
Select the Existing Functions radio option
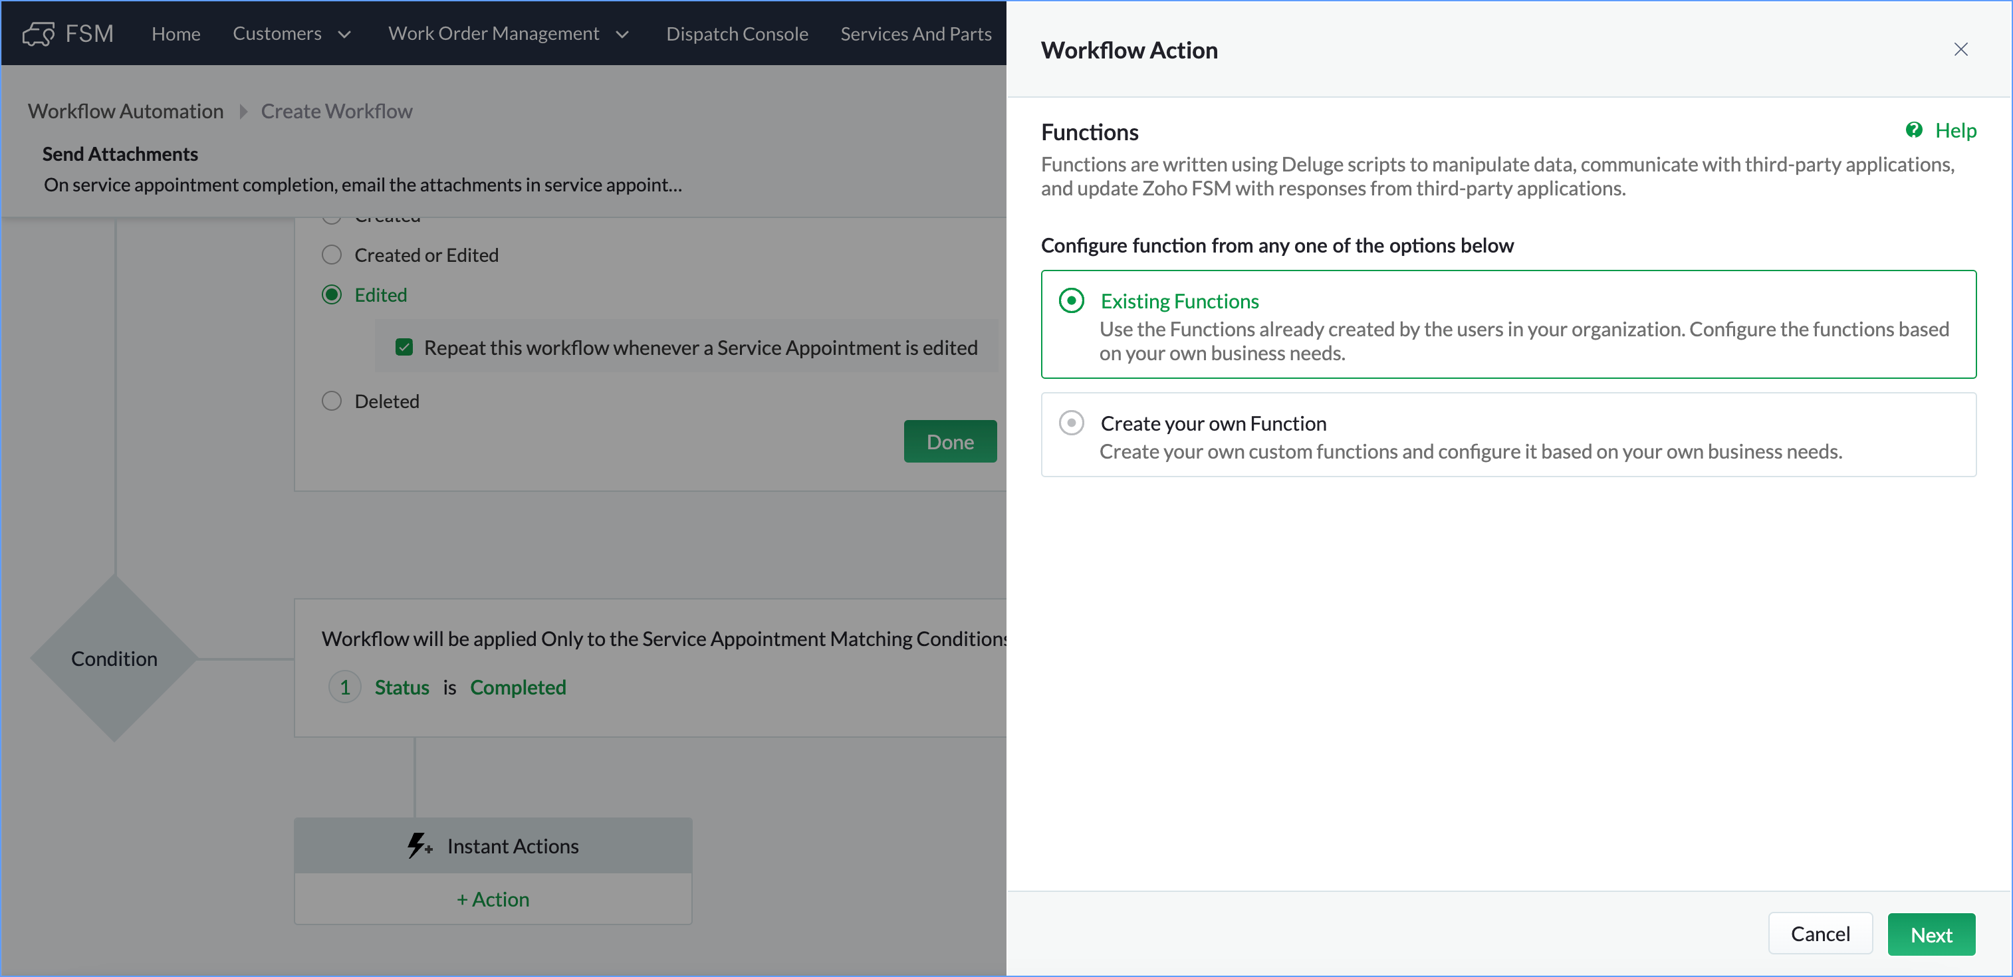pos(1072,300)
